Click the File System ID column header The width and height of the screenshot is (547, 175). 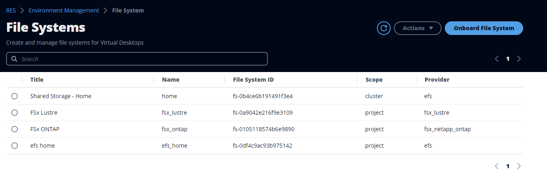coord(253,80)
